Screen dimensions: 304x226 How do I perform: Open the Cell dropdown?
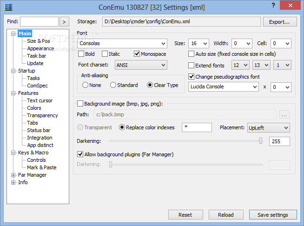coord(281,43)
